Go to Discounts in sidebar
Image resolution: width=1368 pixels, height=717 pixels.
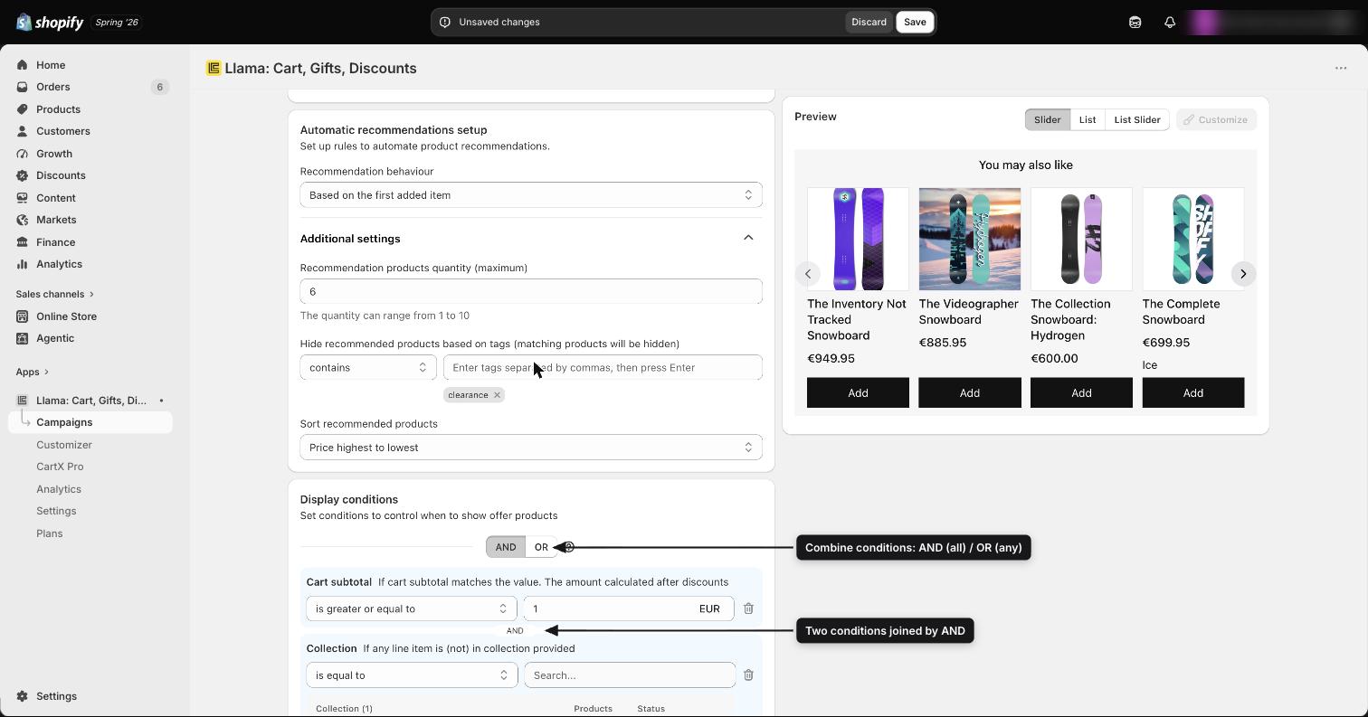click(61, 175)
